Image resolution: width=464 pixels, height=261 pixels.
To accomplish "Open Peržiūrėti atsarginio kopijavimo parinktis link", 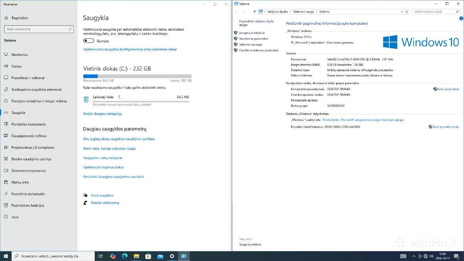I will 114,177.
